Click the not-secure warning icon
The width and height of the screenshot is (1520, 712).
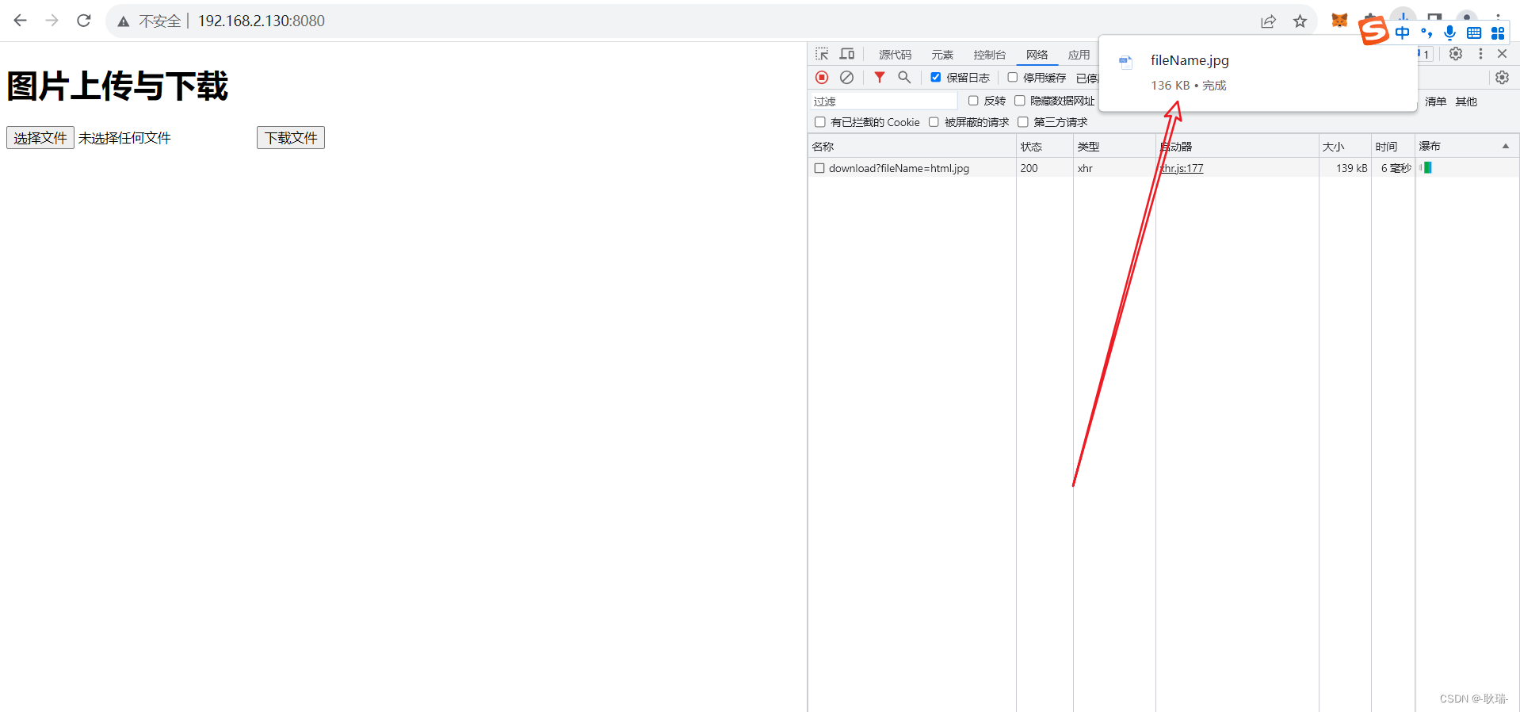click(x=124, y=21)
